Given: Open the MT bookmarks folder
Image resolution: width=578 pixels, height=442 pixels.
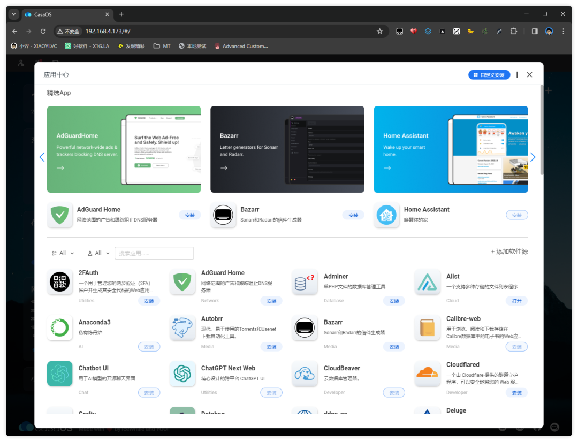Looking at the screenshot, I should coord(162,46).
